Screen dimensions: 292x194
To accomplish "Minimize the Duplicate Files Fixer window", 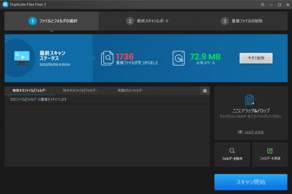I will tap(271, 4).
